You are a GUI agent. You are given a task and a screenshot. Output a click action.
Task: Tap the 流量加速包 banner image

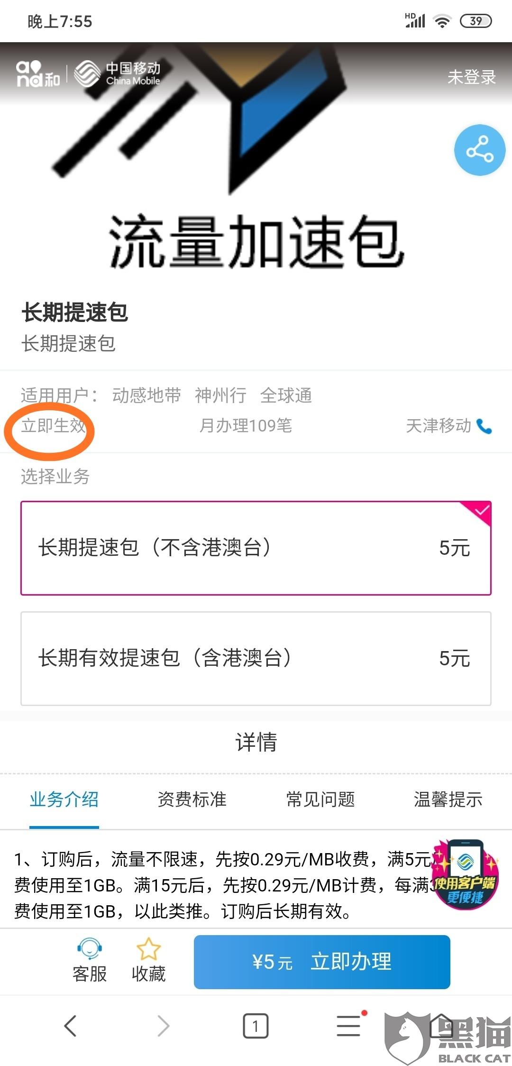click(256, 190)
